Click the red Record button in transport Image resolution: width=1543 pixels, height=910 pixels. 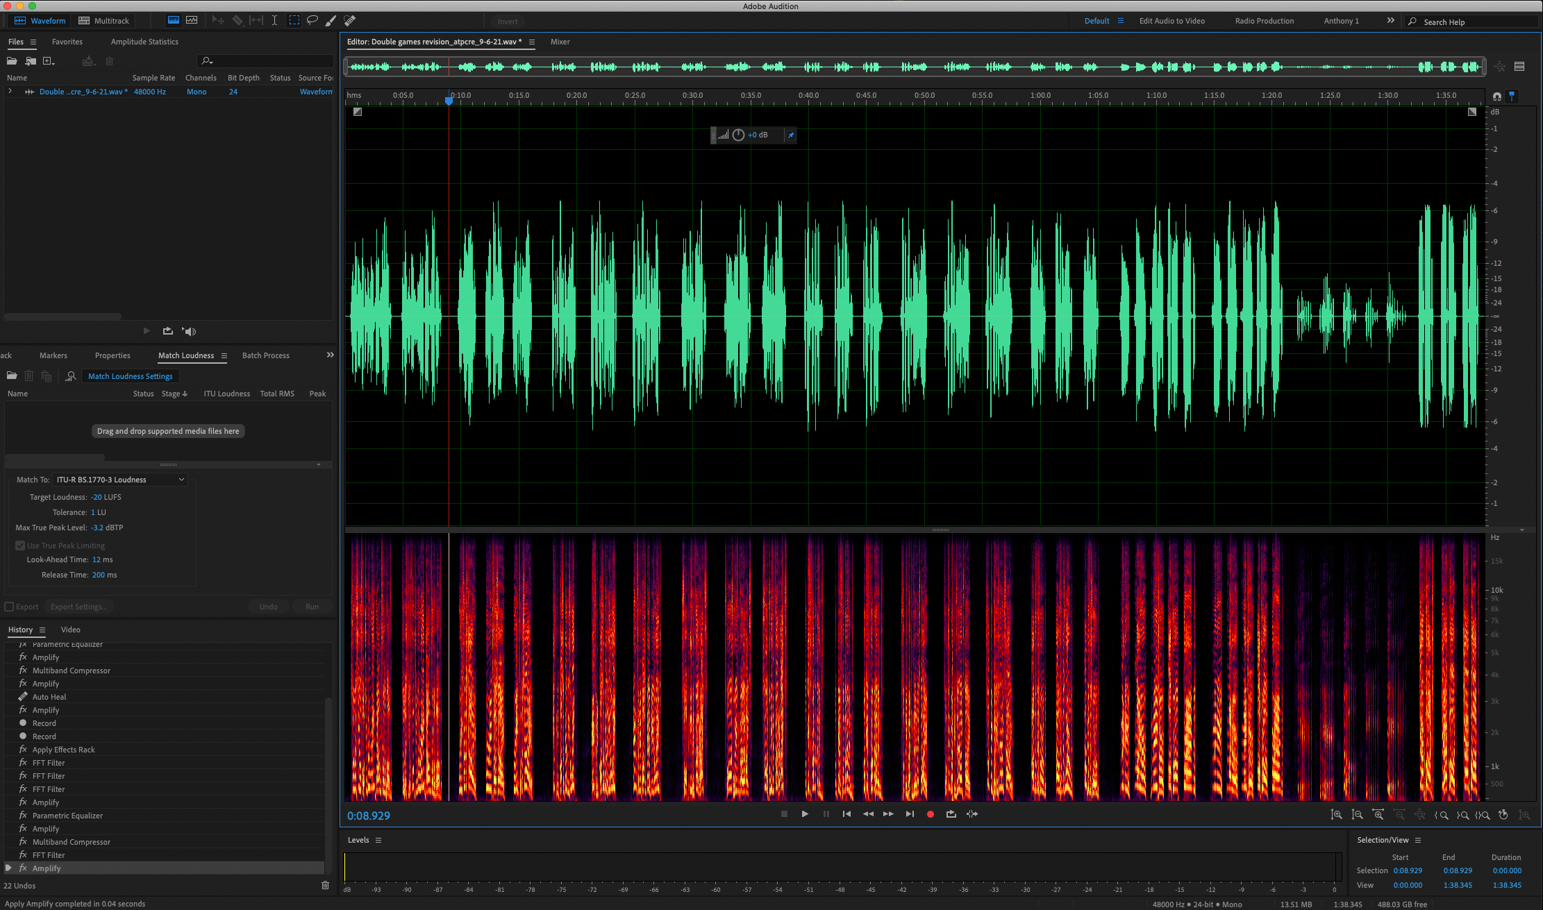pyautogui.click(x=931, y=814)
